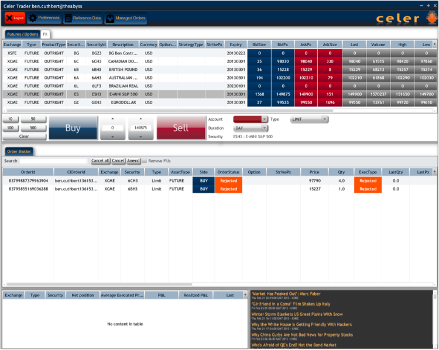Select the Order Blotter tab
The height and width of the screenshot is (350, 439).
coord(19,152)
